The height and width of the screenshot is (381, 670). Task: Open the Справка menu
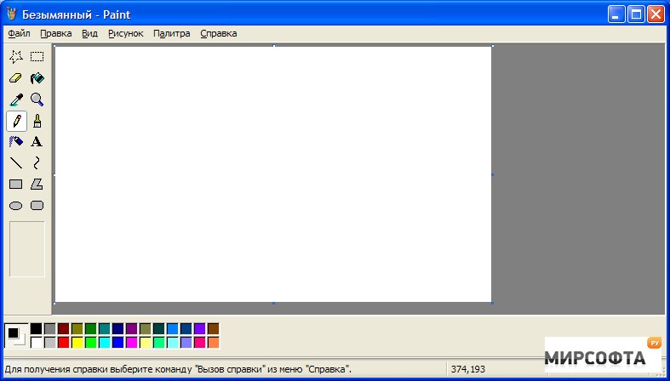tap(218, 33)
